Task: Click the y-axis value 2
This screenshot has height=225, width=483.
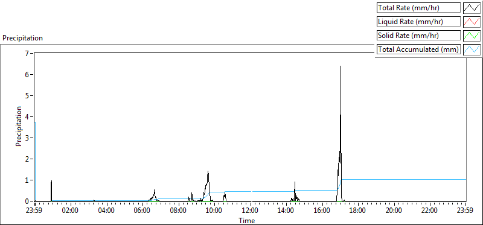Action: [27, 159]
